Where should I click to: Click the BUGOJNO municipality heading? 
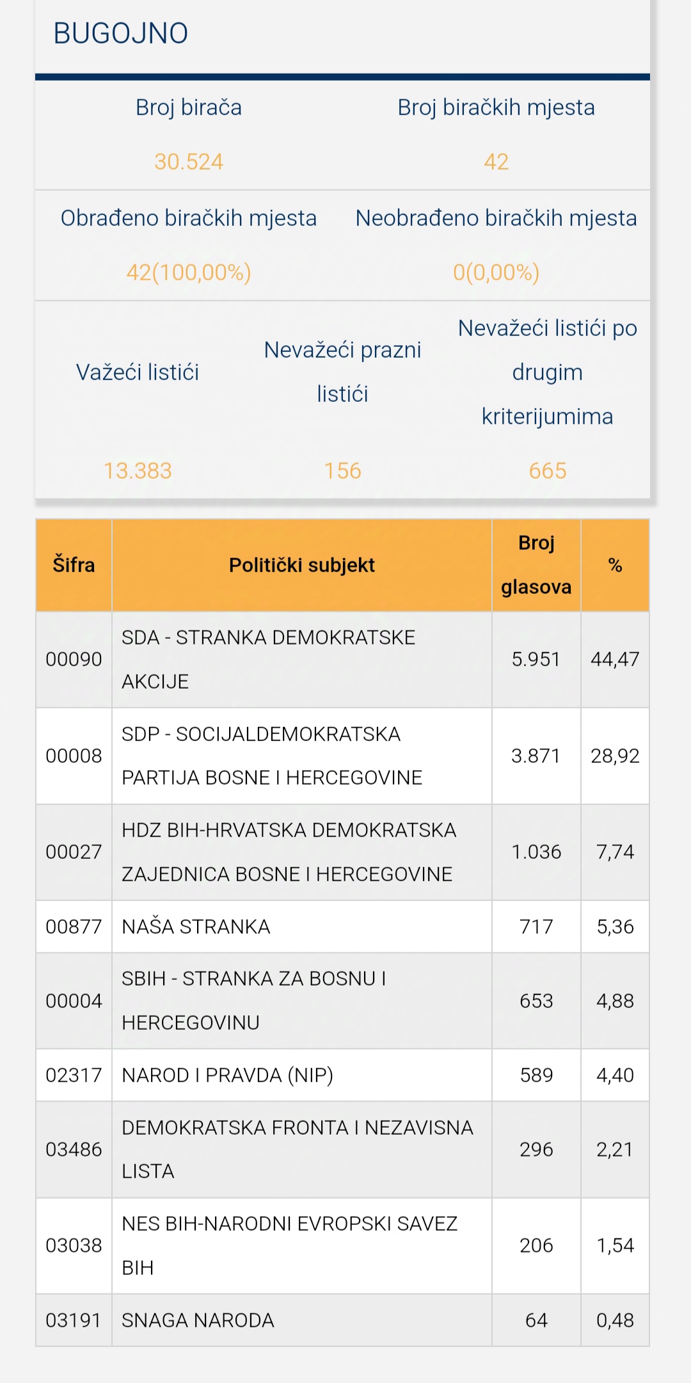121,34
